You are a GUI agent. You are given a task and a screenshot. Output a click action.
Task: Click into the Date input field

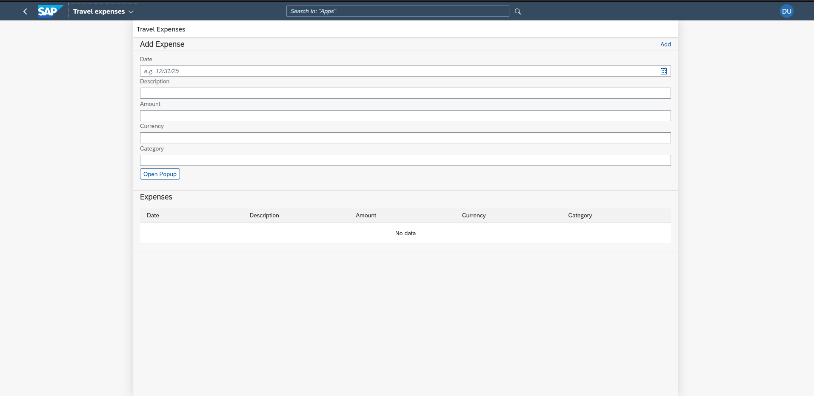click(398, 71)
